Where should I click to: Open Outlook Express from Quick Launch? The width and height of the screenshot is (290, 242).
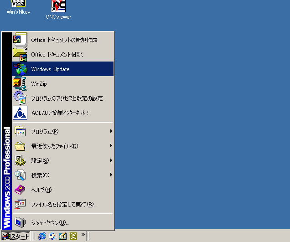[x=52, y=236]
